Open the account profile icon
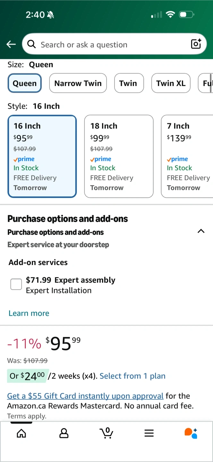213x462 pixels. pos(64,433)
